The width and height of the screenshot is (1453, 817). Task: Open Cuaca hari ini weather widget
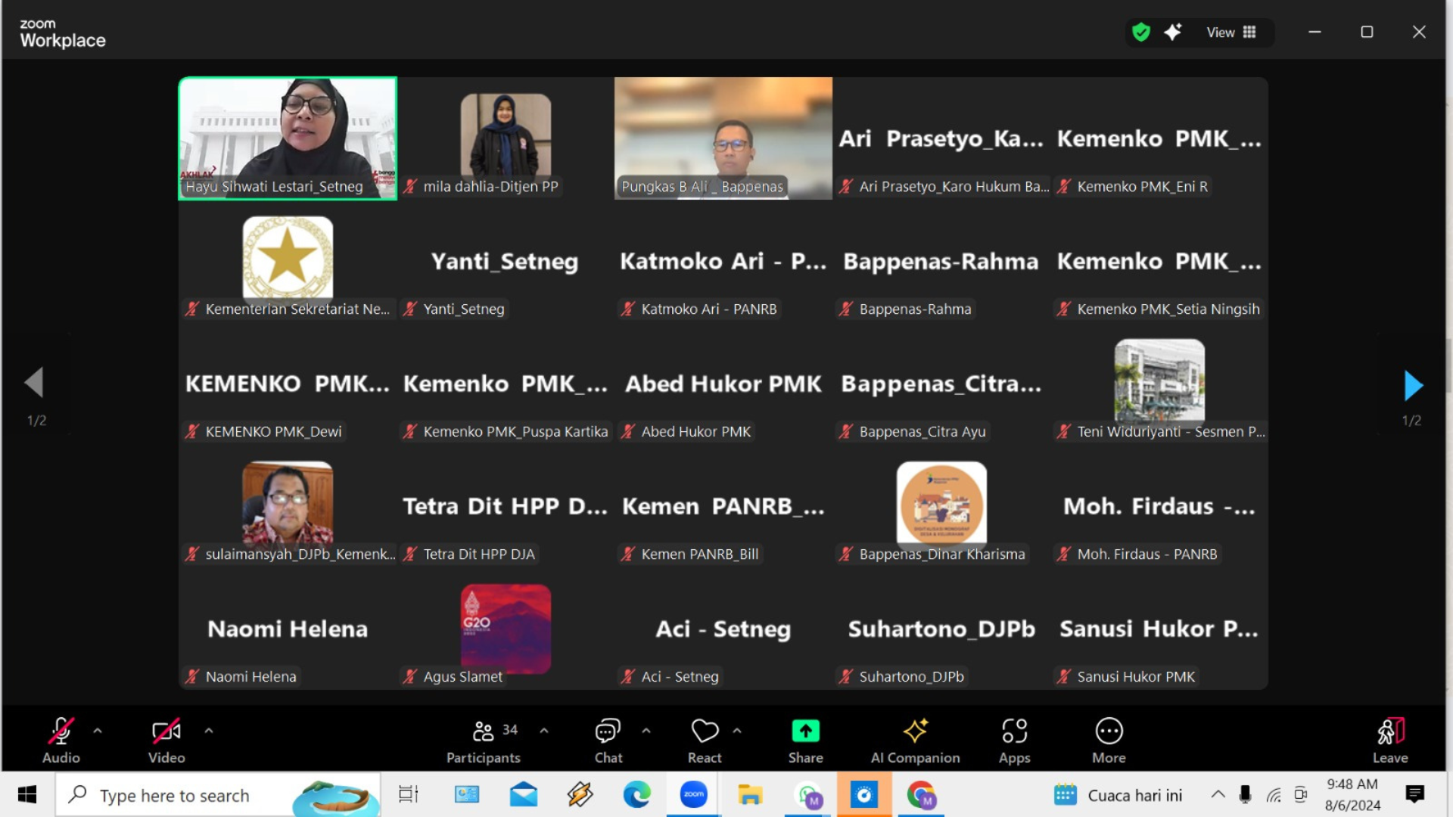coord(1118,795)
